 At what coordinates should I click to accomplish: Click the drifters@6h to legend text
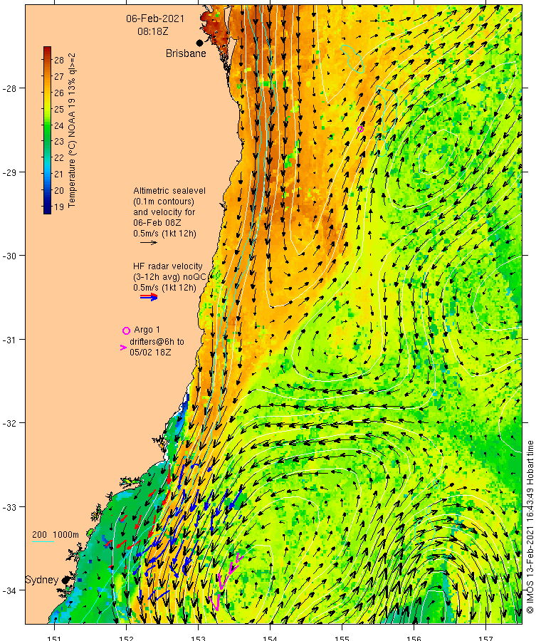157,341
